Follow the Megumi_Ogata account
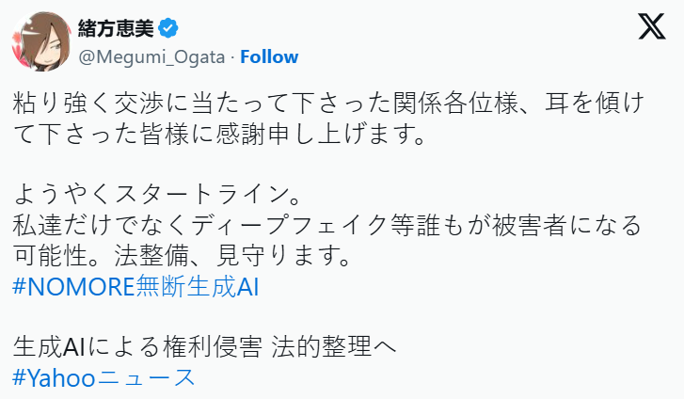684x399 pixels. (x=269, y=57)
